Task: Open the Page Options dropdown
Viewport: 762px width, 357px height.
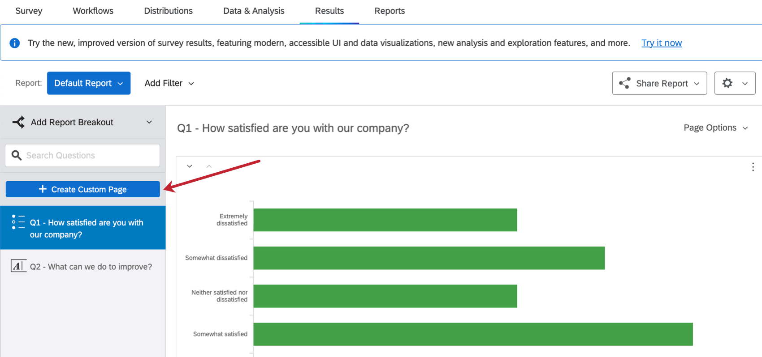Action: click(x=715, y=128)
